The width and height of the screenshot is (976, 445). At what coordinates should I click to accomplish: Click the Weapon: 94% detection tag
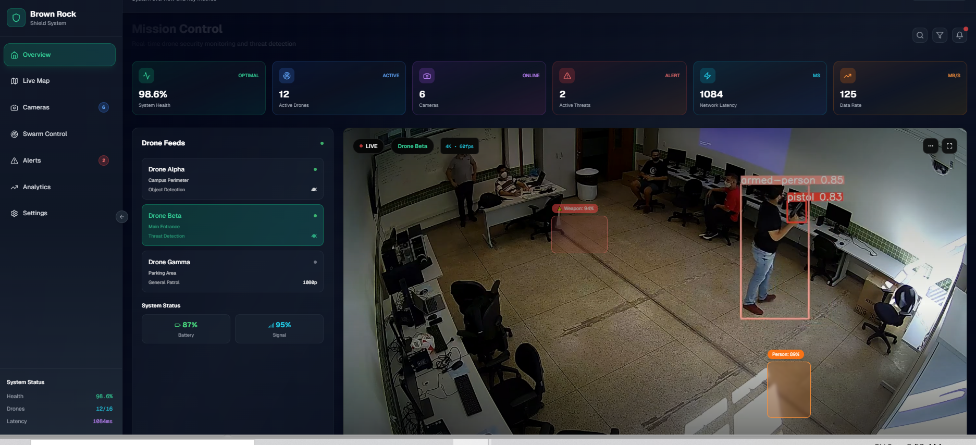tap(575, 208)
